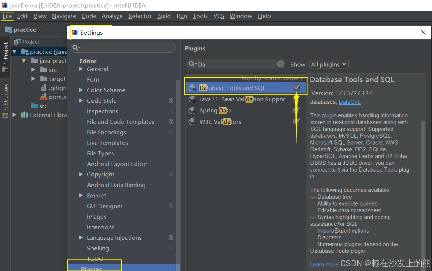Click the settings search input field
This screenshot has height=271, width=432.
[x=123, y=47]
